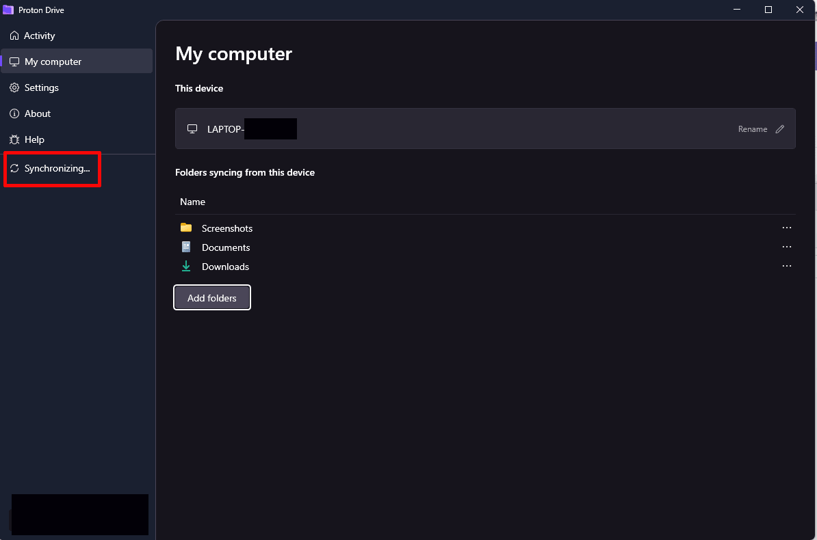Click the Activity home icon
The height and width of the screenshot is (540, 817).
pyautogui.click(x=14, y=36)
